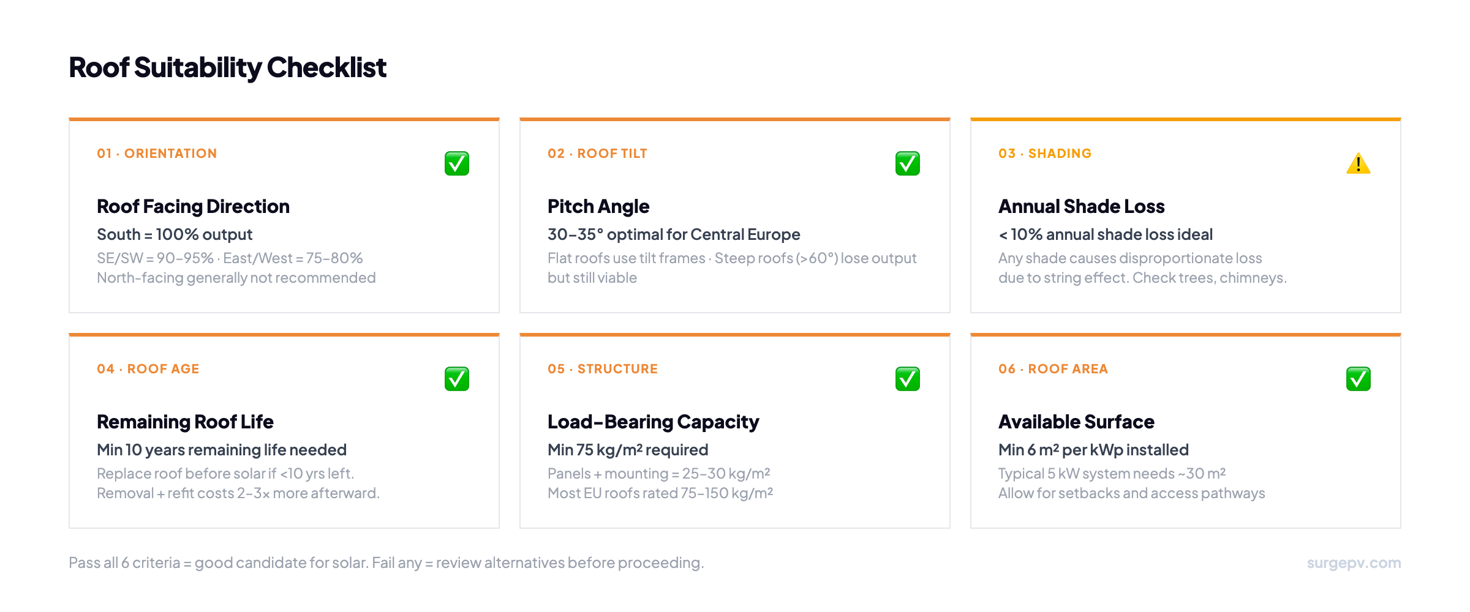Select the "03 · SHADING" section label
This screenshot has height=612, width=1470.
[1045, 154]
